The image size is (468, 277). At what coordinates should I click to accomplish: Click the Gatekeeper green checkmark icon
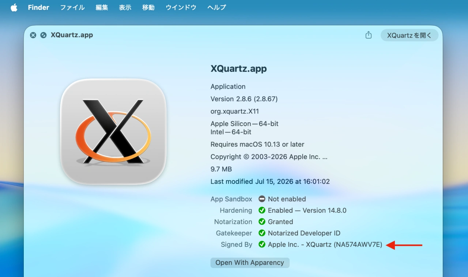tap(262, 233)
